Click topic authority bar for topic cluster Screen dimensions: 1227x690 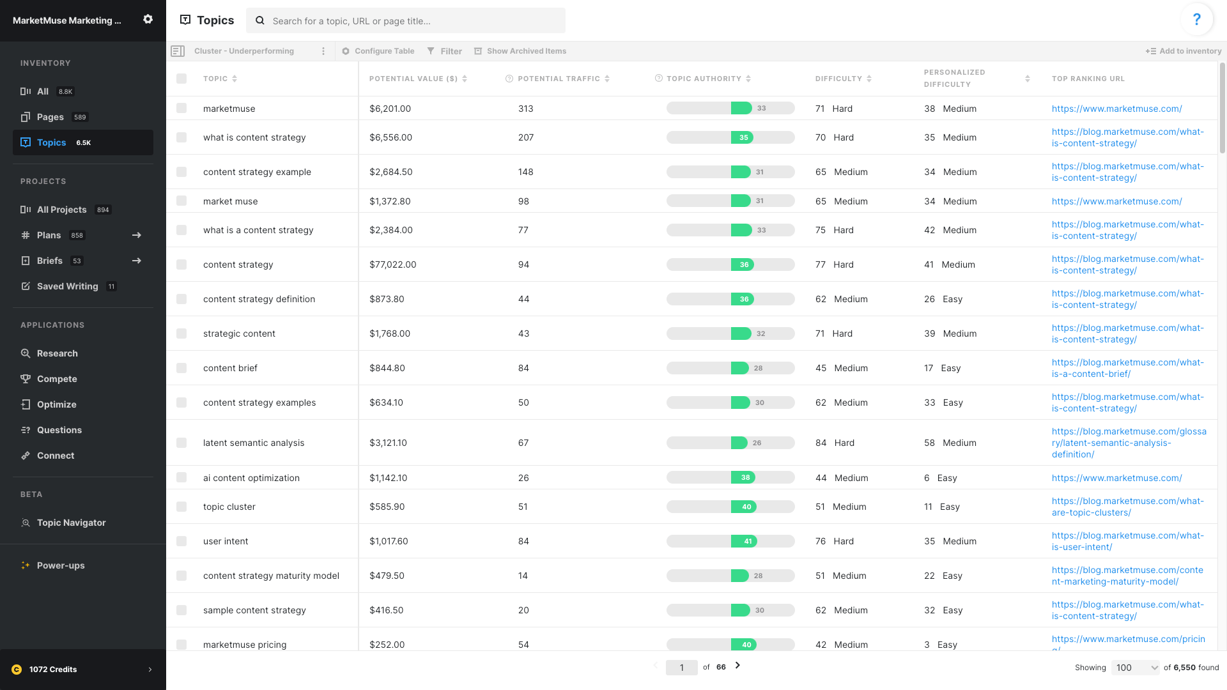coord(730,507)
